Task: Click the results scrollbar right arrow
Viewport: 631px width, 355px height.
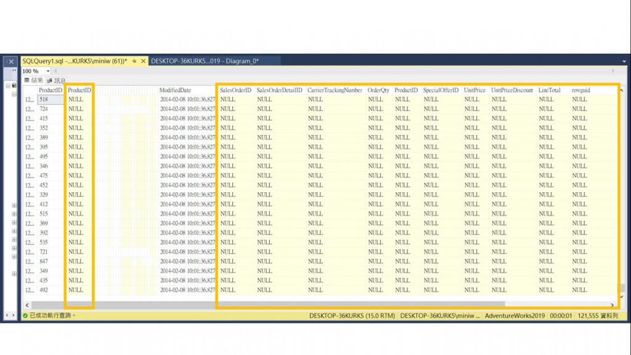Action: (x=612, y=305)
